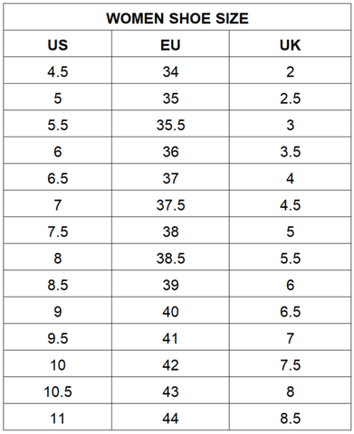Select the EU size 42 cell
354x434 pixels.
tap(170, 365)
